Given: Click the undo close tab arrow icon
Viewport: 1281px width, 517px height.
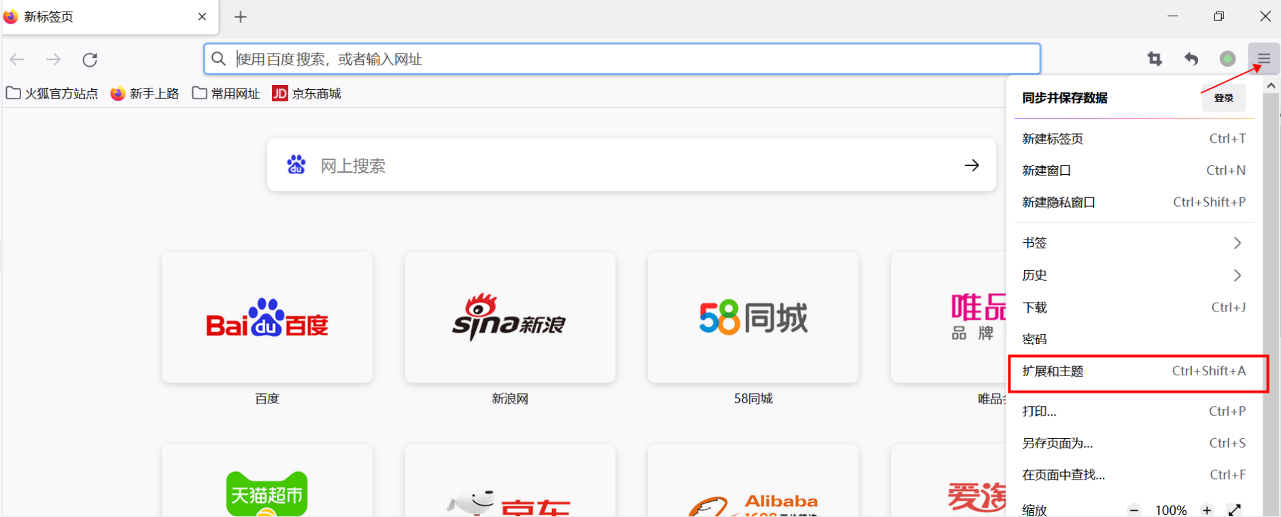Looking at the screenshot, I should [1191, 59].
